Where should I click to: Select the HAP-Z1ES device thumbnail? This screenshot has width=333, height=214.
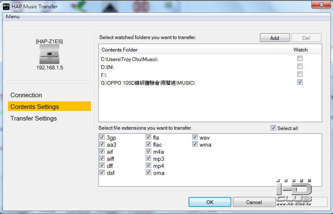pos(49,54)
